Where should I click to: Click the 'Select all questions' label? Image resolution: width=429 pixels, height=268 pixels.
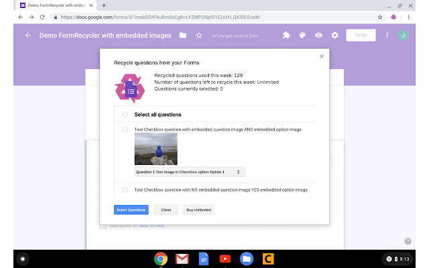click(x=158, y=115)
